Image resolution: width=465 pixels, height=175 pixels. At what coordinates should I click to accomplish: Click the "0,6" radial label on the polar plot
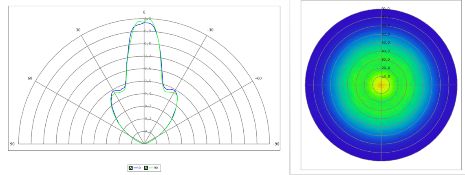pyautogui.click(x=148, y=69)
